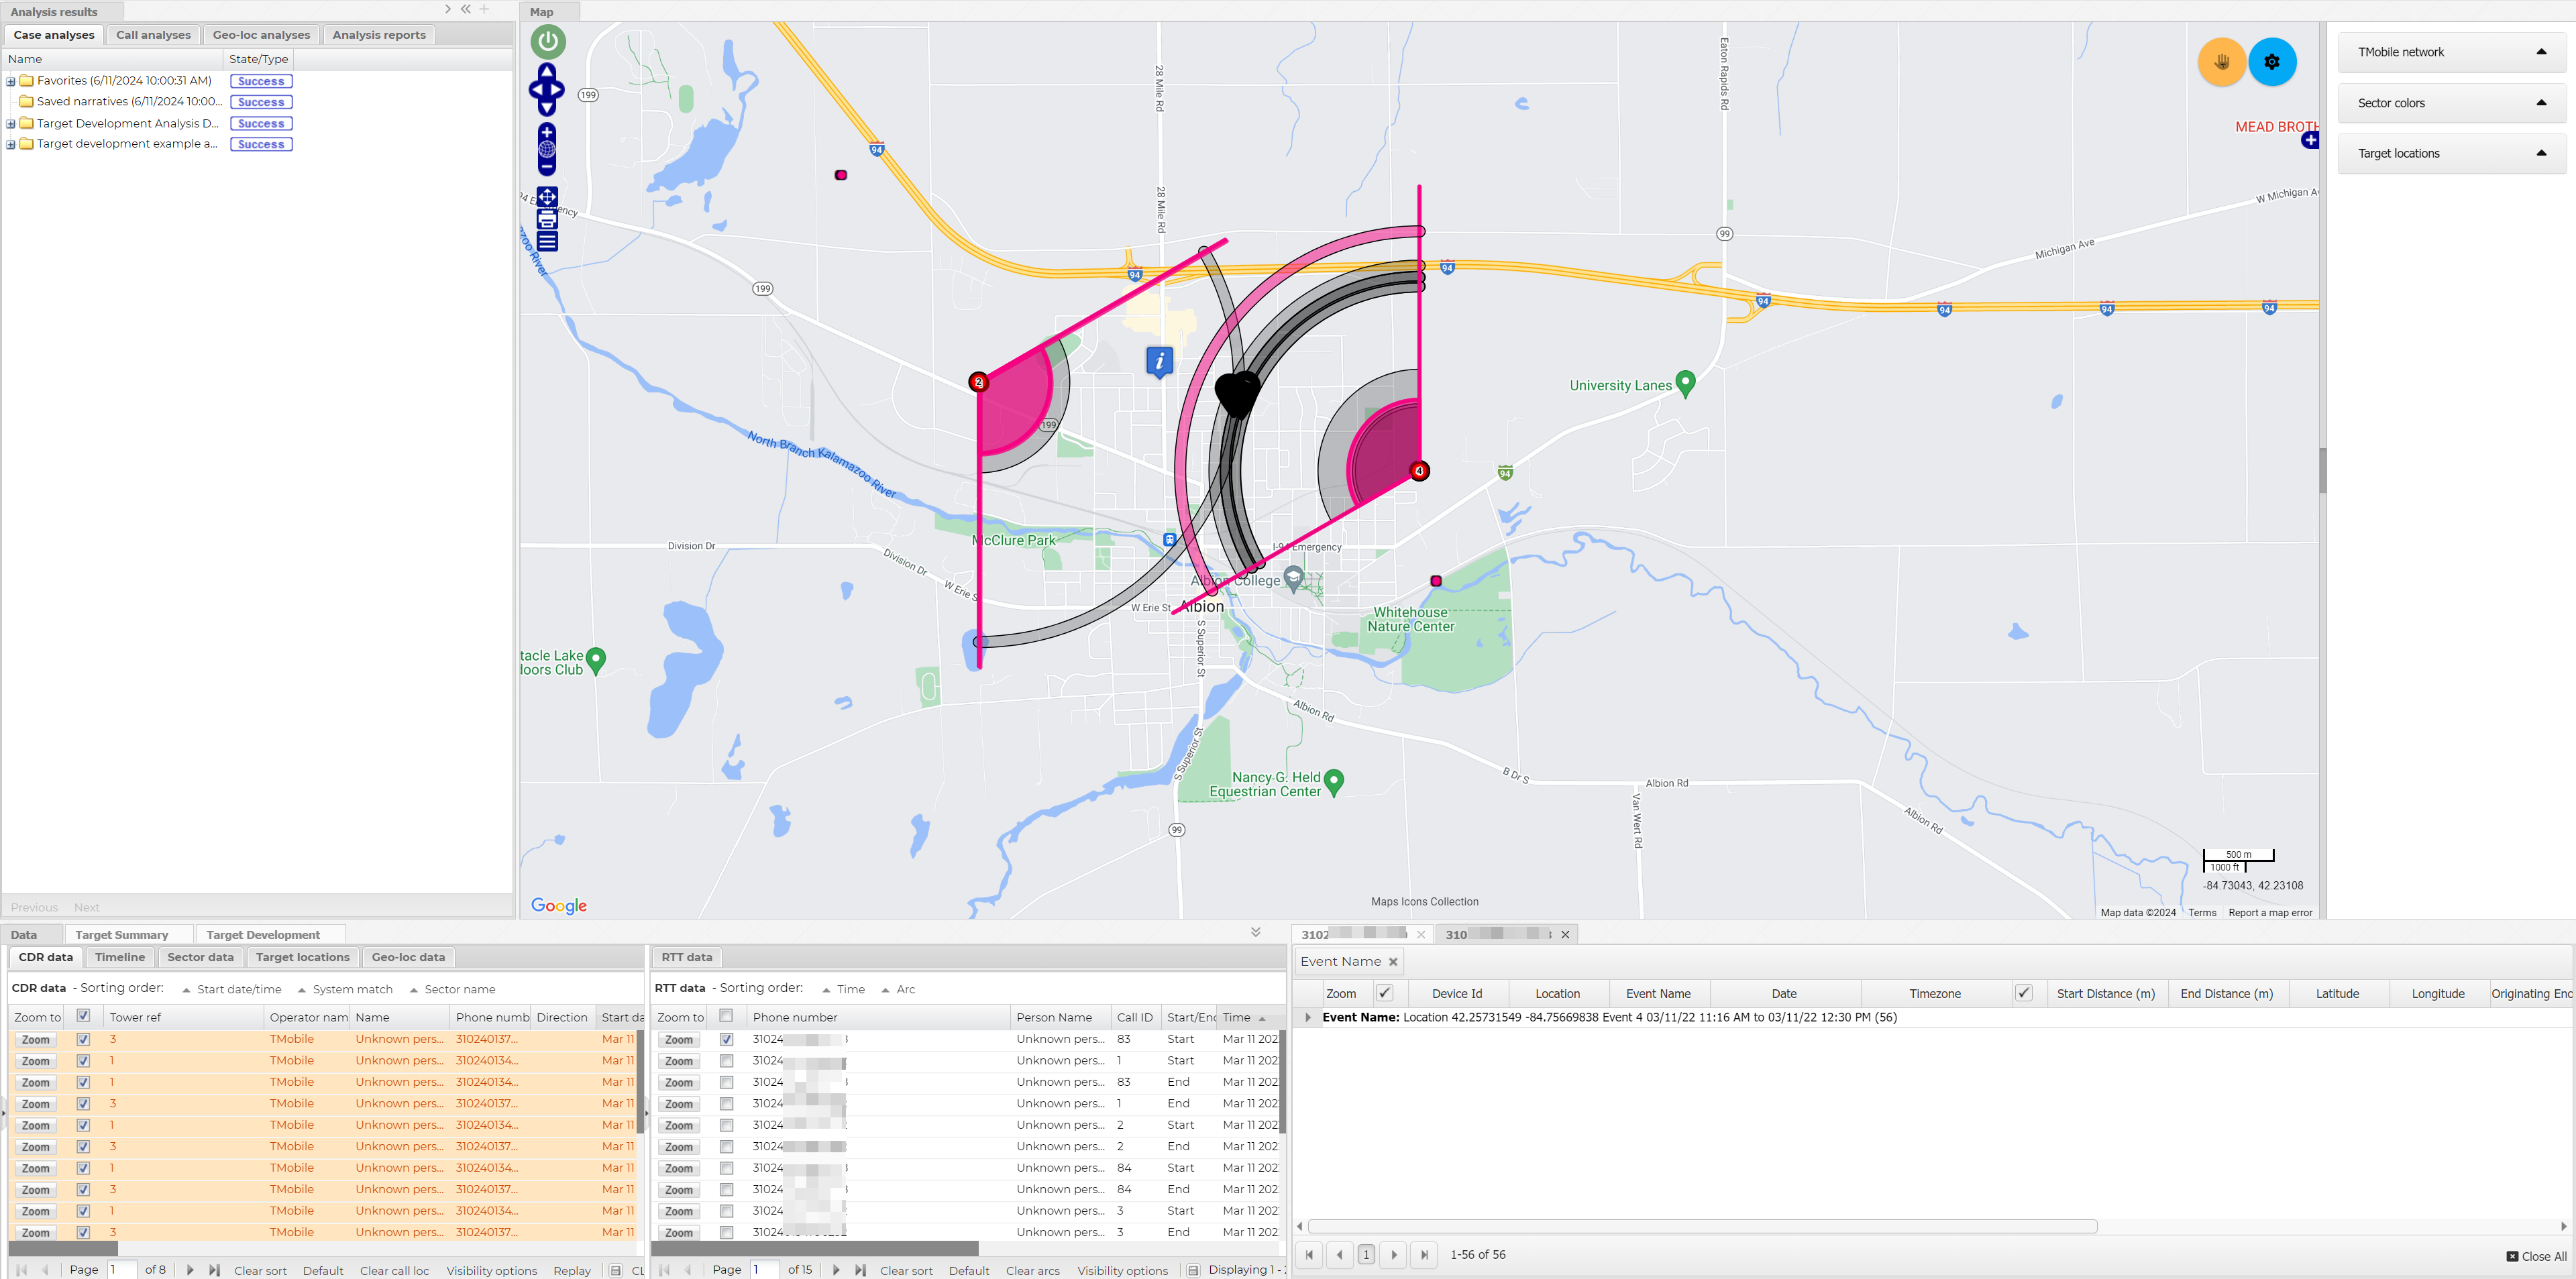This screenshot has height=1279, width=2576.
Task: Expand the Favorites folder tree node
Action: (11, 81)
